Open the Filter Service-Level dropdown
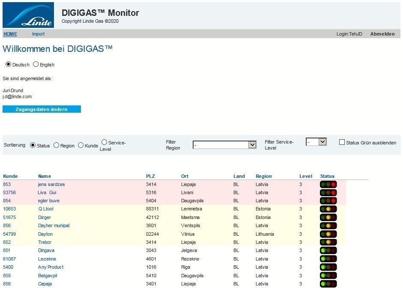 coord(316,141)
